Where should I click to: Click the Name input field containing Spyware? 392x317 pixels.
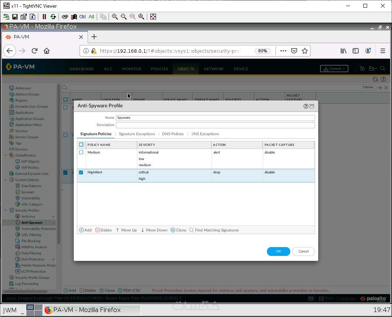click(215, 118)
